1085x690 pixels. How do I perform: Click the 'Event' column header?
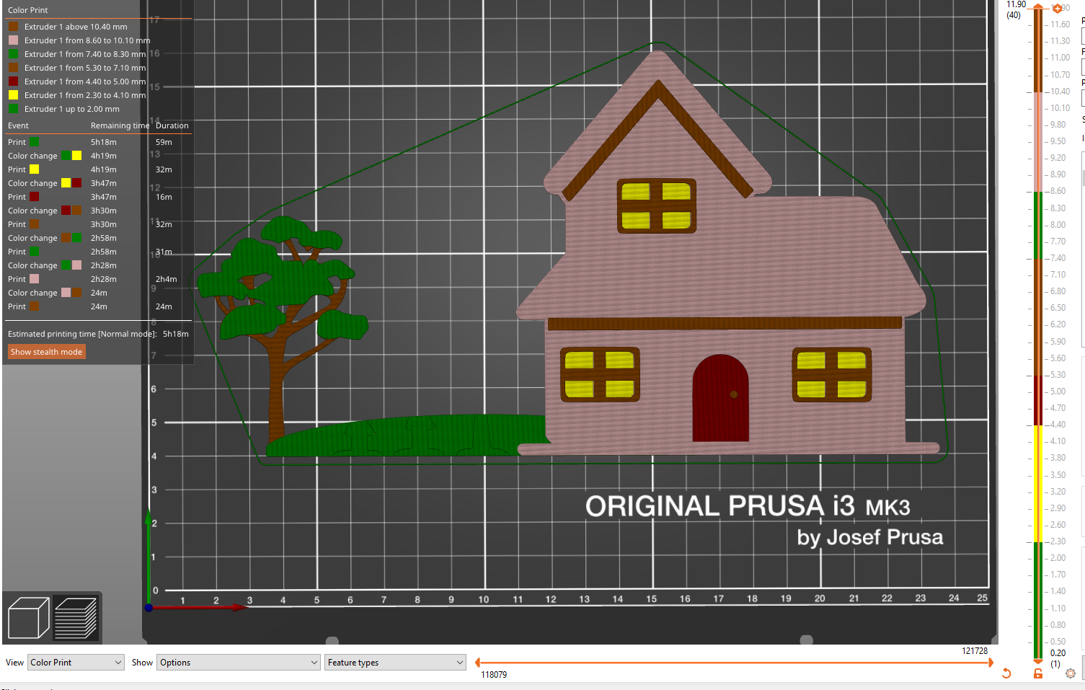click(18, 125)
